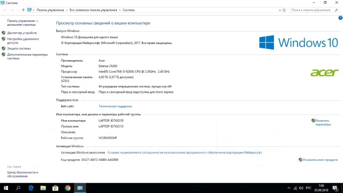
Task: Click the Windows 10 logo
Action: [299, 42]
